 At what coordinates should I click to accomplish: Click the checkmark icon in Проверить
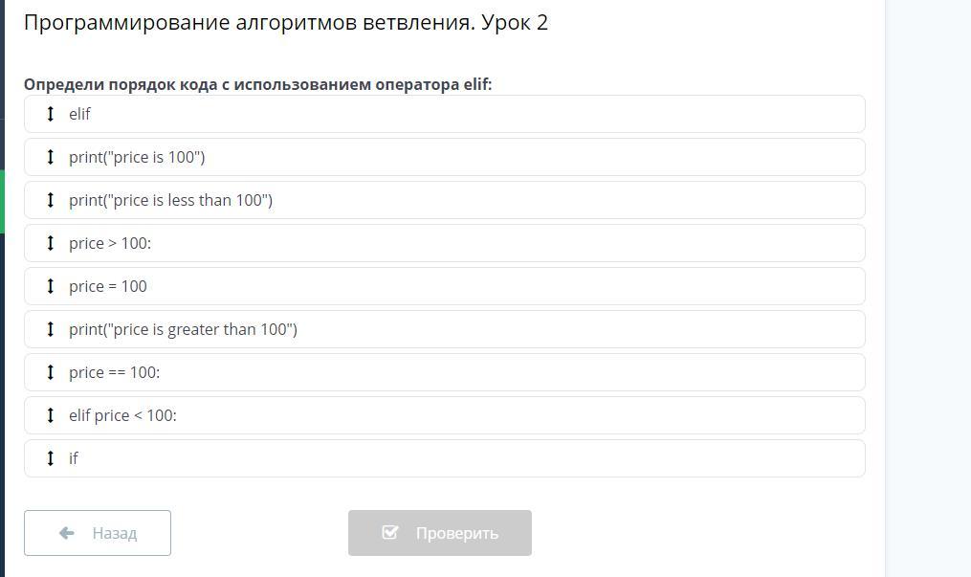[x=390, y=533]
